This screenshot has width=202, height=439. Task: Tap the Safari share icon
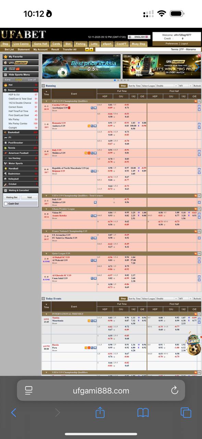[100, 412]
